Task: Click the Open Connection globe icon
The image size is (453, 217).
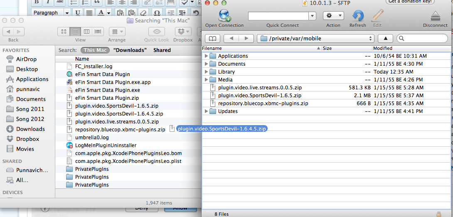Action: (224, 16)
